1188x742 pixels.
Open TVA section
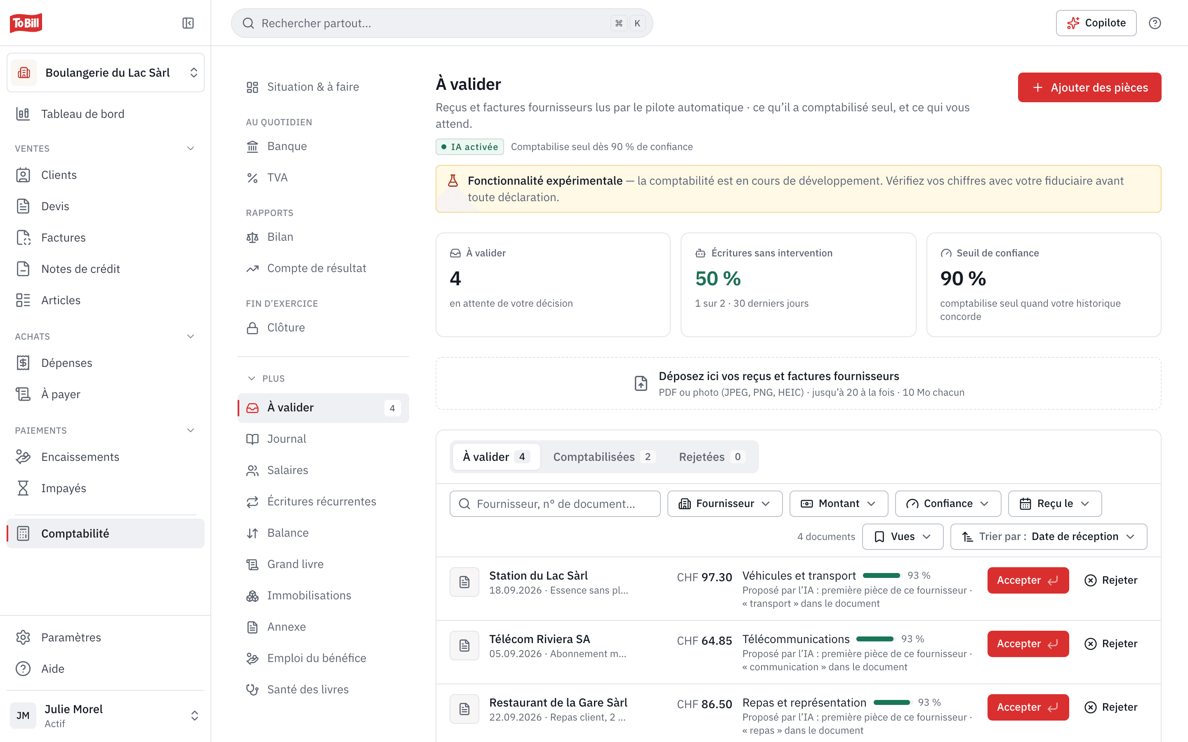pyautogui.click(x=323, y=178)
